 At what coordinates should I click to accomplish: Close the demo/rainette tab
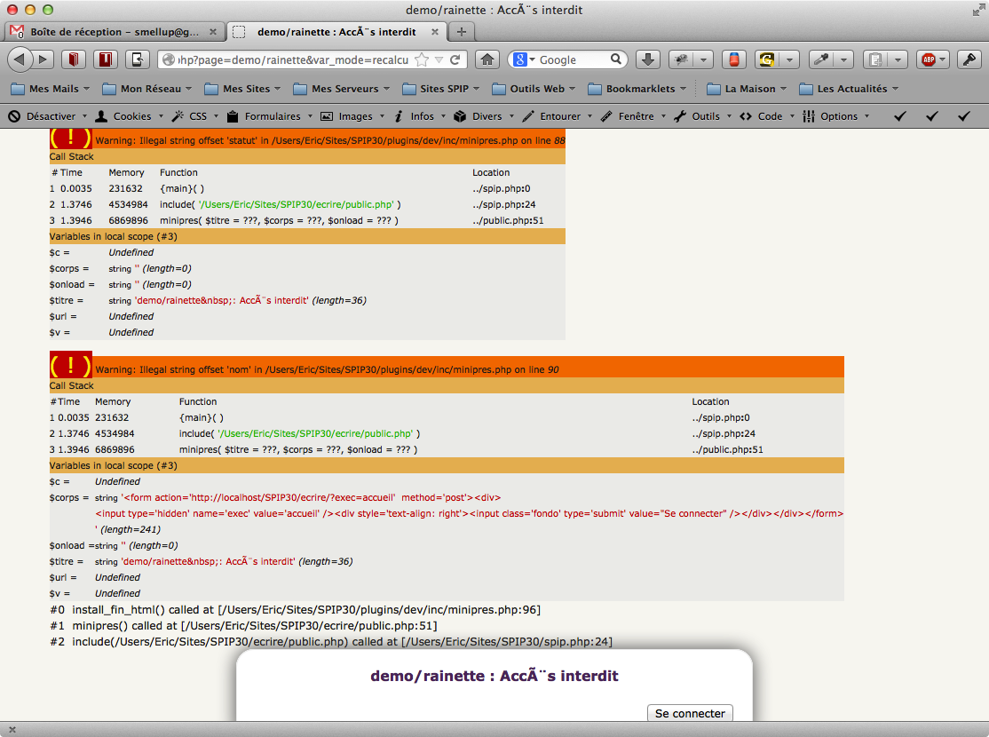tap(435, 32)
